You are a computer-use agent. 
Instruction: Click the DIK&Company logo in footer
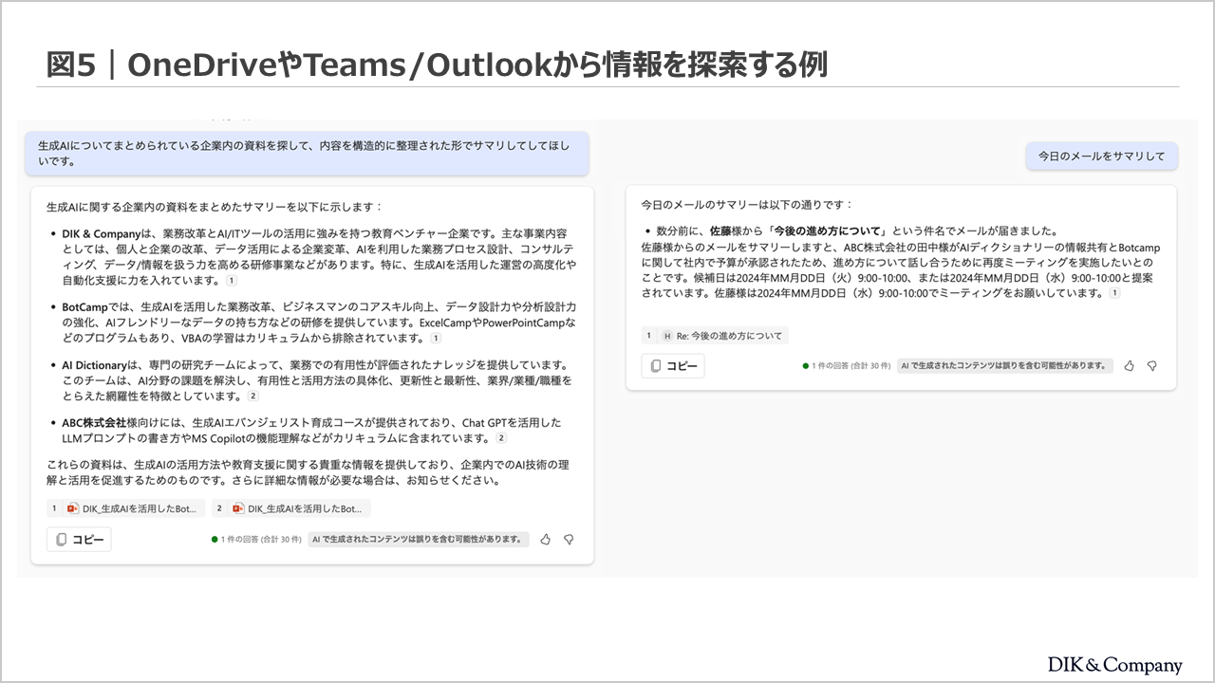pos(1115,665)
